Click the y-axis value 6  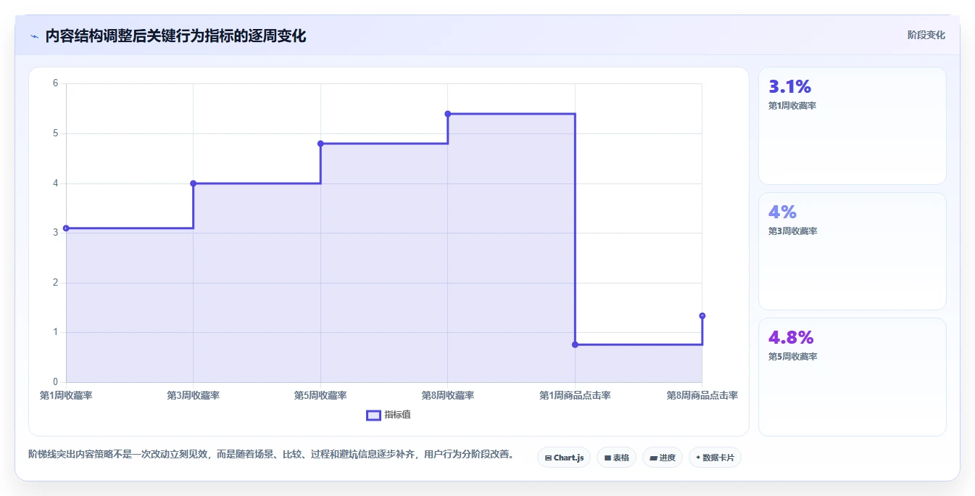(55, 83)
